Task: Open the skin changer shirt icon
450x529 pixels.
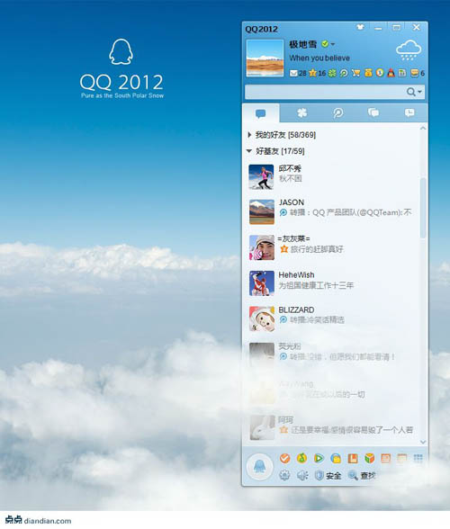Action: pyautogui.click(x=360, y=28)
